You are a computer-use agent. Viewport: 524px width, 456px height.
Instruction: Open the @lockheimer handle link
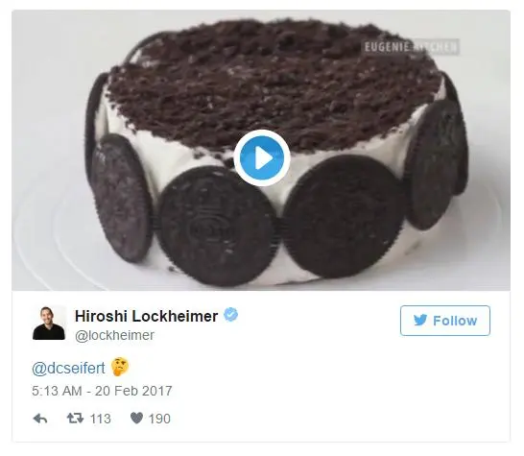pyautogui.click(x=114, y=335)
